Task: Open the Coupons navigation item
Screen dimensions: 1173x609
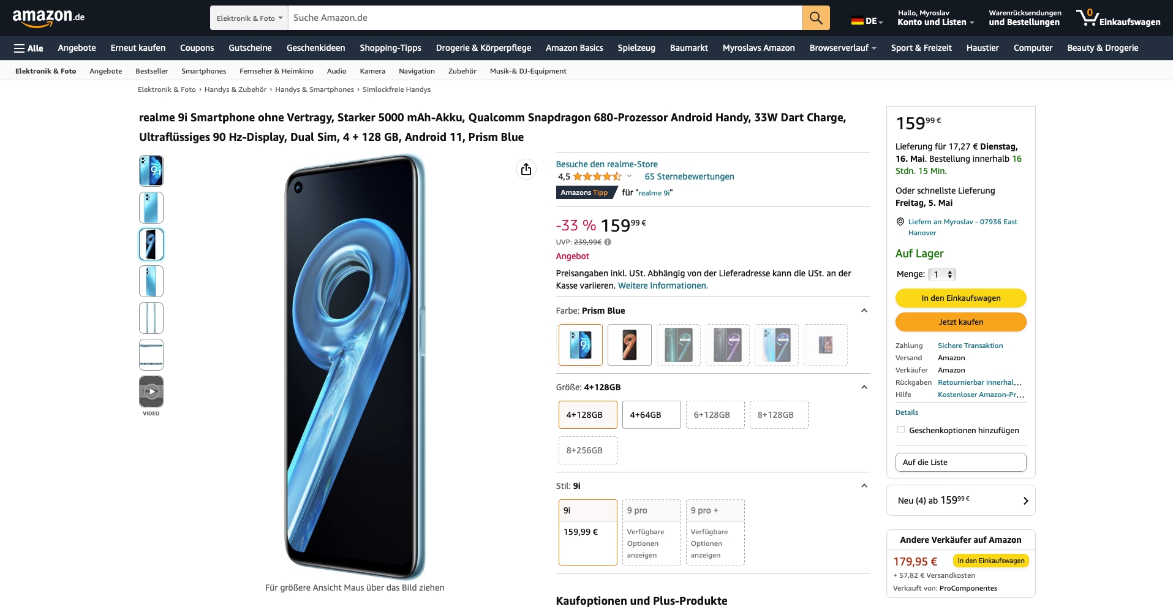Action: [197, 48]
